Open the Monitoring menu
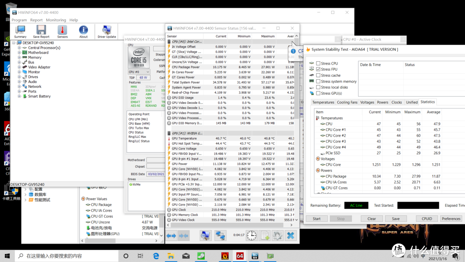The width and height of the screenshot is (465, 262). tap(56, 20)
